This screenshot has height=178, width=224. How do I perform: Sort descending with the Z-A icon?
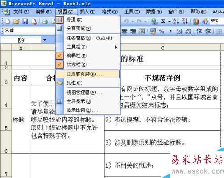[x=185, y=21]
